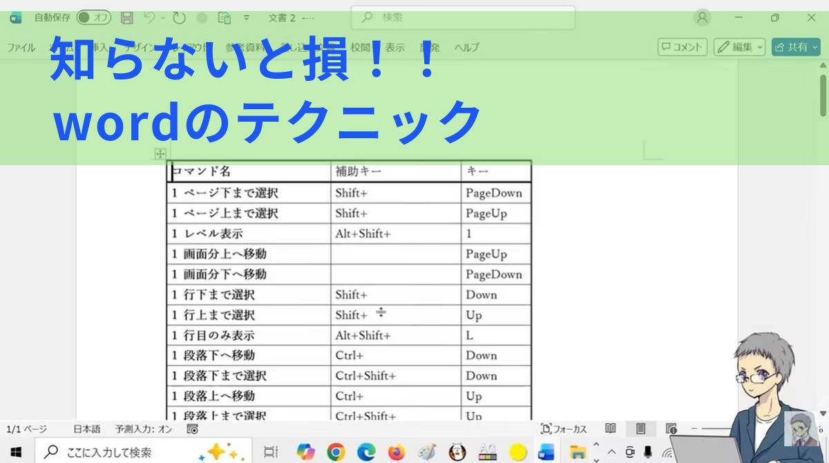Click the yellow circle app in taskbar
829x463 pixels.
coord(518,452)
